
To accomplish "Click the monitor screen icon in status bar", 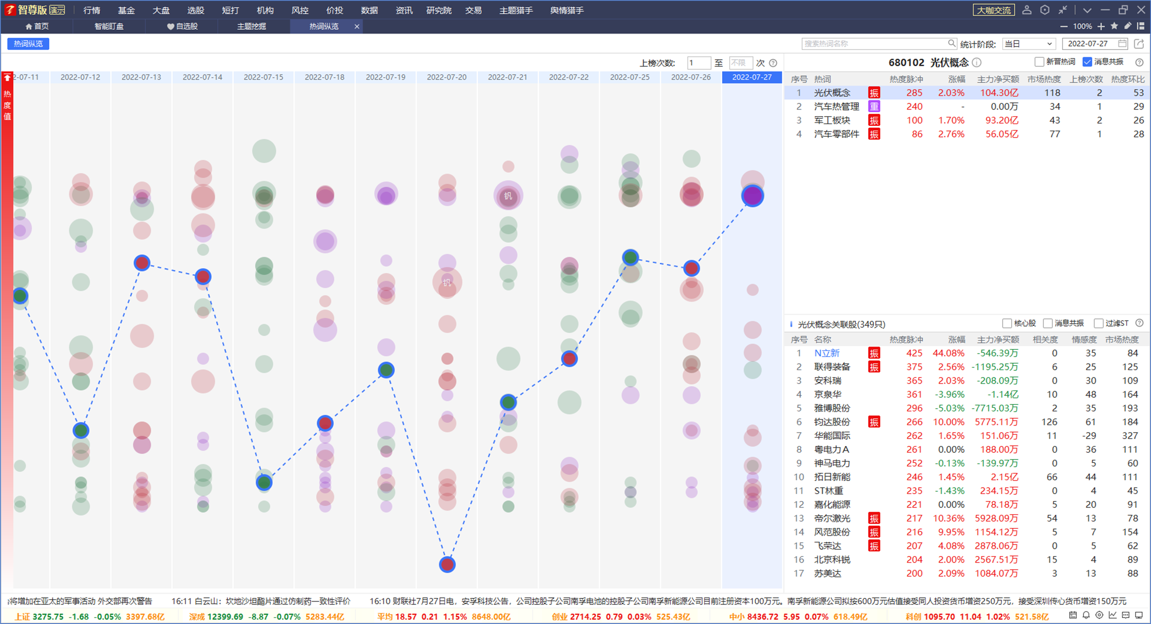I will pos(1139,615).
